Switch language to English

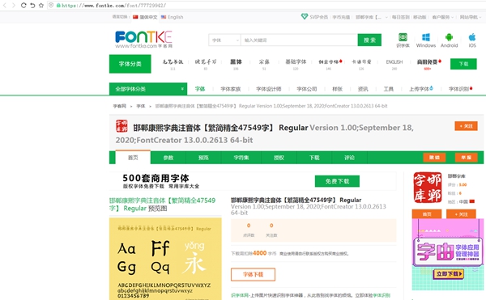(x=172, y=17)
